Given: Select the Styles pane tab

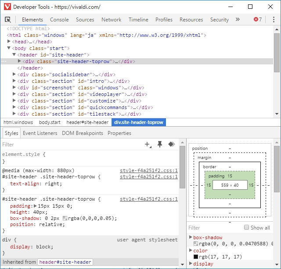Looking at the screenshot, I should tap(11, 133).
